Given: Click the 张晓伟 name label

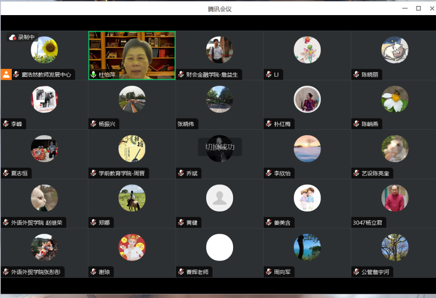Looking at the screenshot, I should pyautogui.click(x=186, y=124).
